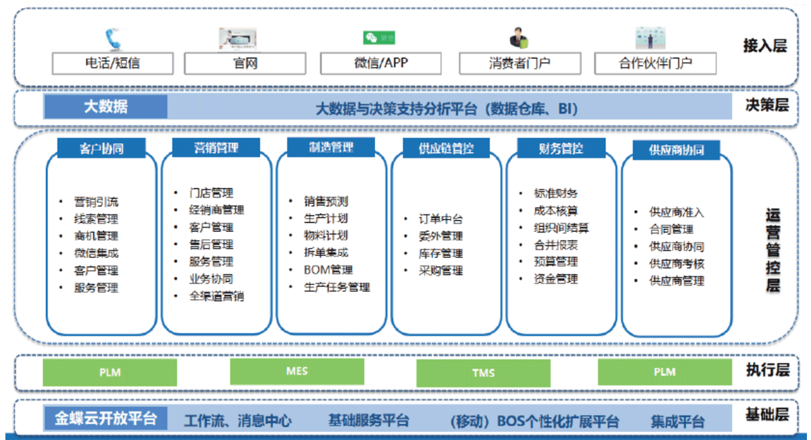
Task: Open the 财务管控 header tab
Action: click(561, 148)
